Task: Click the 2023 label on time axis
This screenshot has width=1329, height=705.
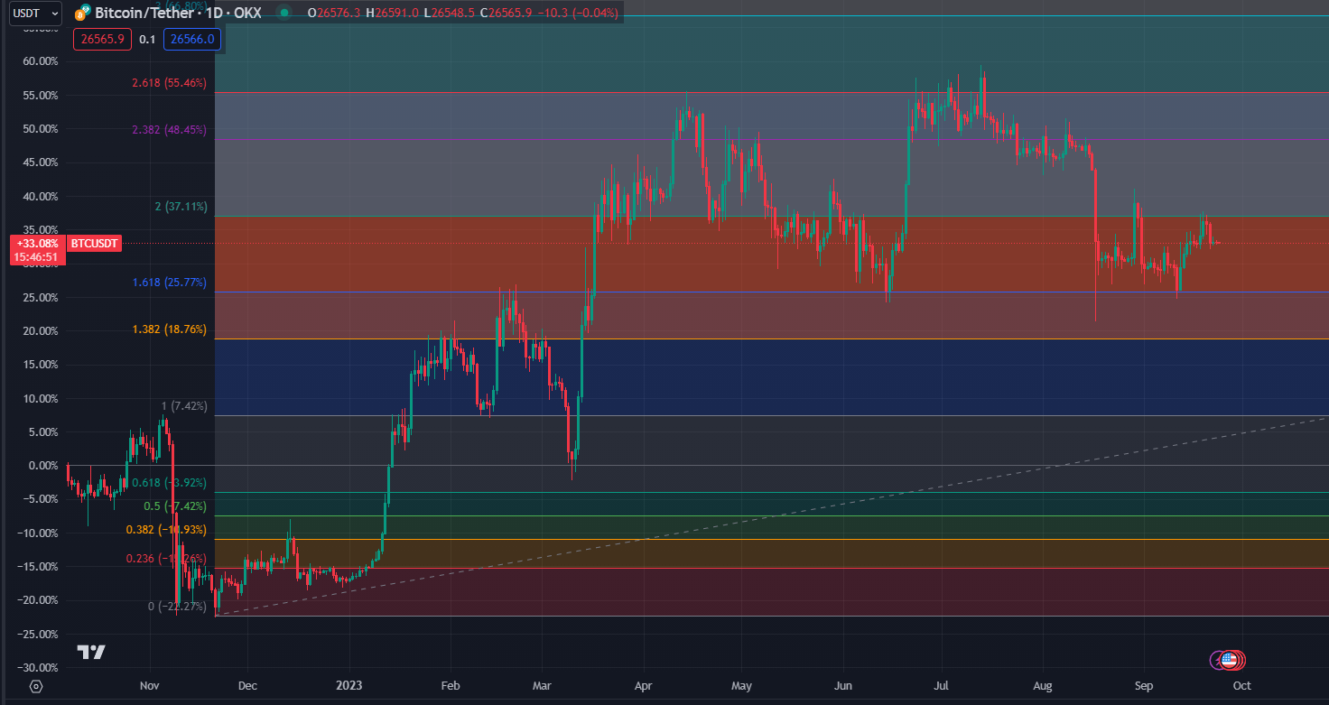Action: pyautogui.click(x=348, y=686)
